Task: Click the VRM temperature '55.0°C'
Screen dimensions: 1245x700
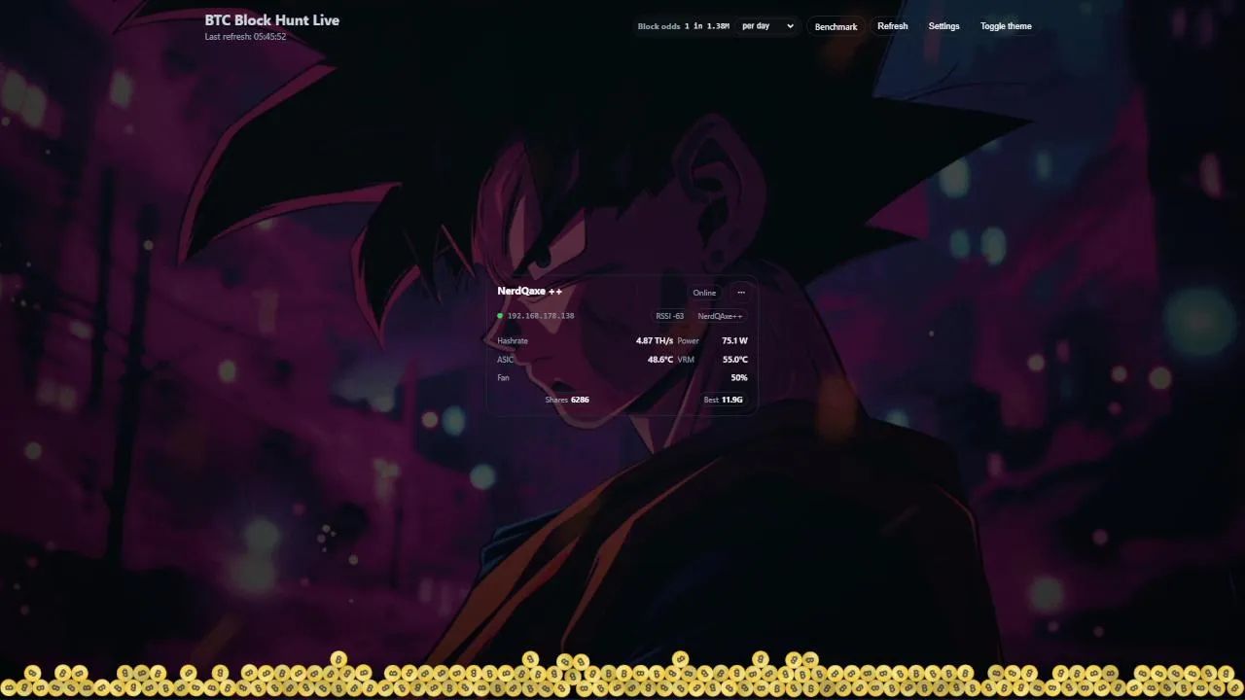Action: click(735, 360)
